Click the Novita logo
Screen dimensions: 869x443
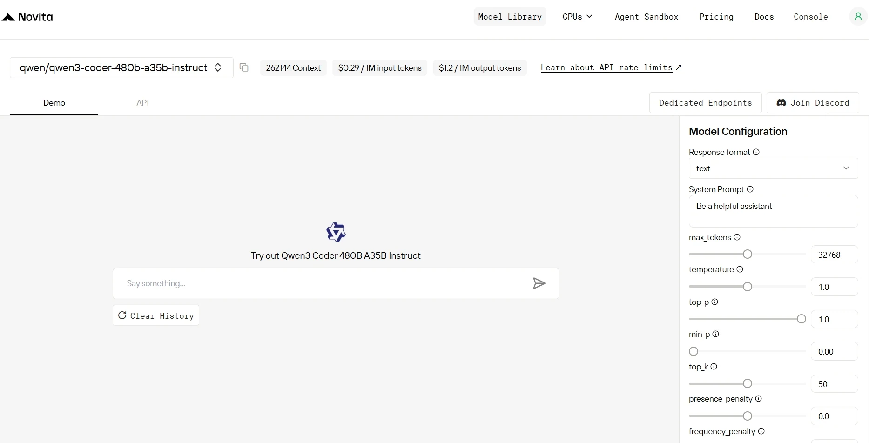tap(27, 17)
